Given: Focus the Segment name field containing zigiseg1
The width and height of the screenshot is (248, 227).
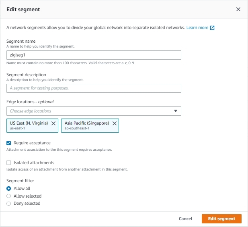Looking at the screenshot, I should [x=94, y=55].
